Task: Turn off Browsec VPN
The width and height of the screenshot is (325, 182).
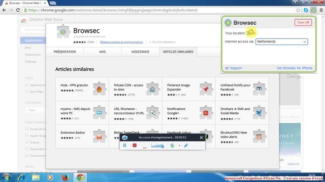Action: (303, 22)
